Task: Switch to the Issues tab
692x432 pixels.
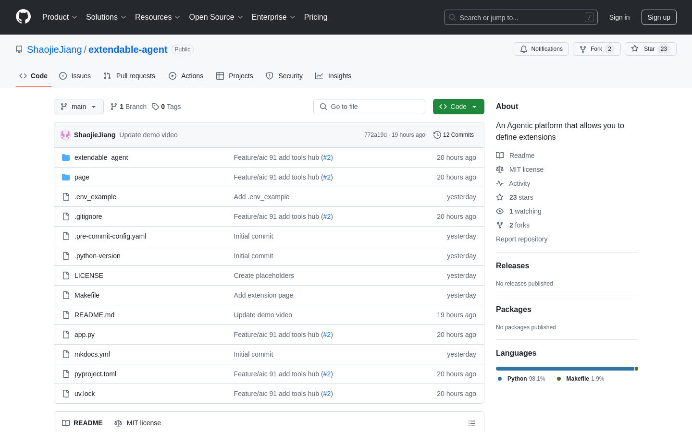Action: [75, 76]
